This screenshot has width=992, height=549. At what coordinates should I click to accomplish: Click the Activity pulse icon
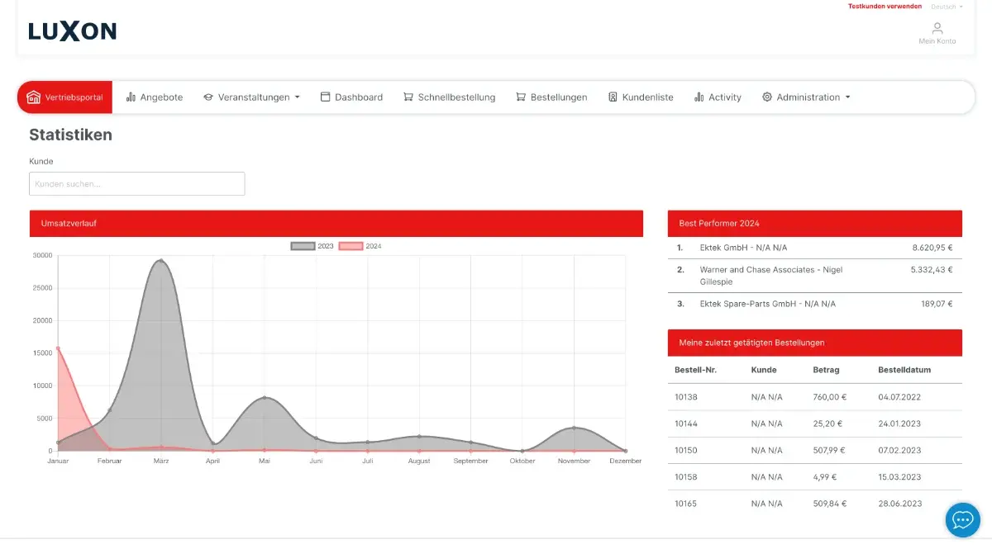701,97
